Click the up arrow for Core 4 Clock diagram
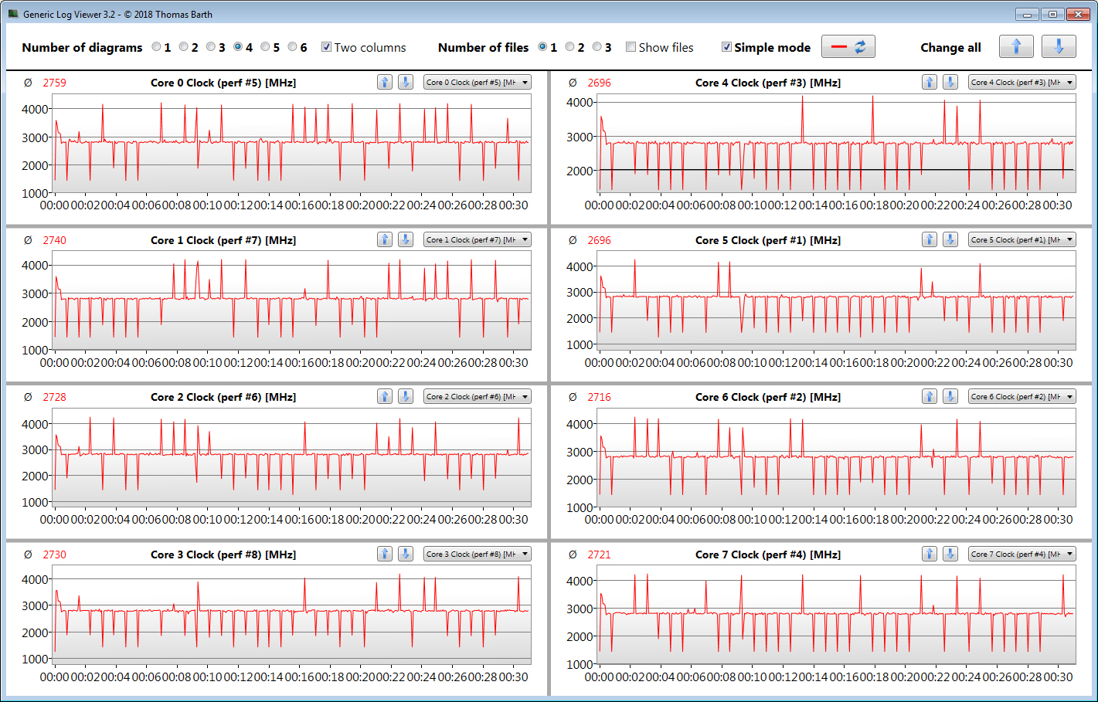 [x=930, y=82]
